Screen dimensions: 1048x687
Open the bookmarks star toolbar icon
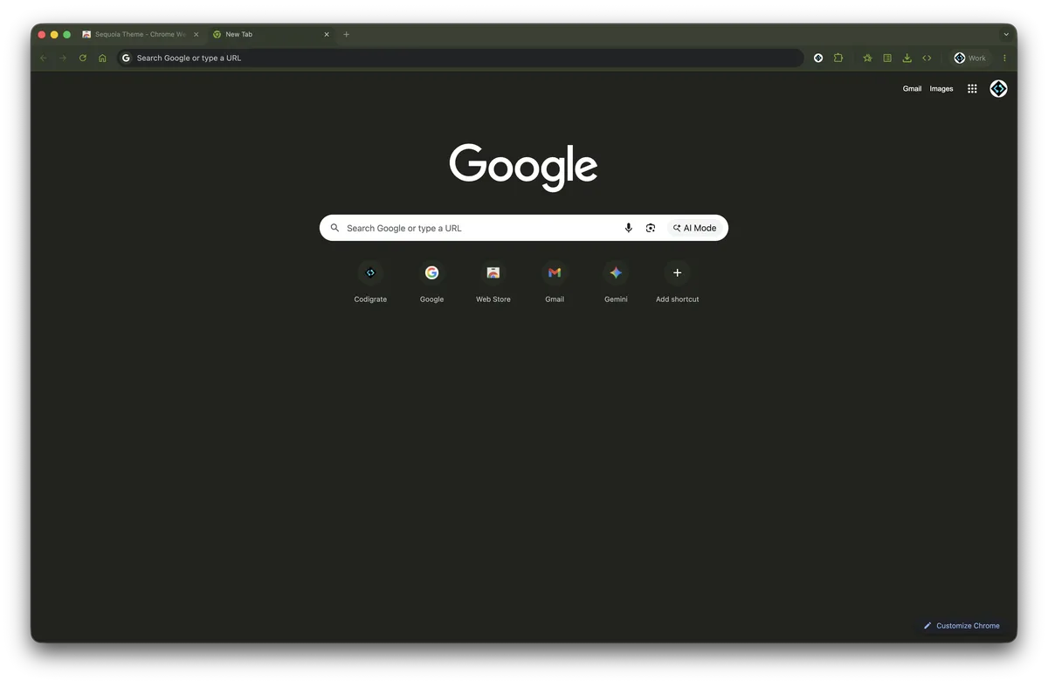(x=867, y=58)
